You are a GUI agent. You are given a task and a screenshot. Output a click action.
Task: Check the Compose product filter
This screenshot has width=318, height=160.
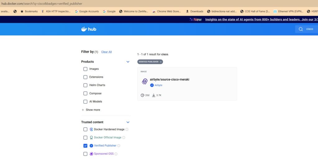click(85, 94)
